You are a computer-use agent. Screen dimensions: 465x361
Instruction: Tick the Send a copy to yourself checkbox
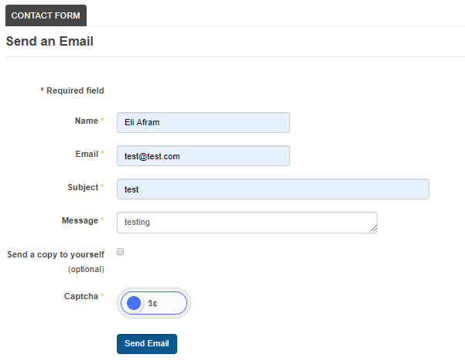click(120, 252)
